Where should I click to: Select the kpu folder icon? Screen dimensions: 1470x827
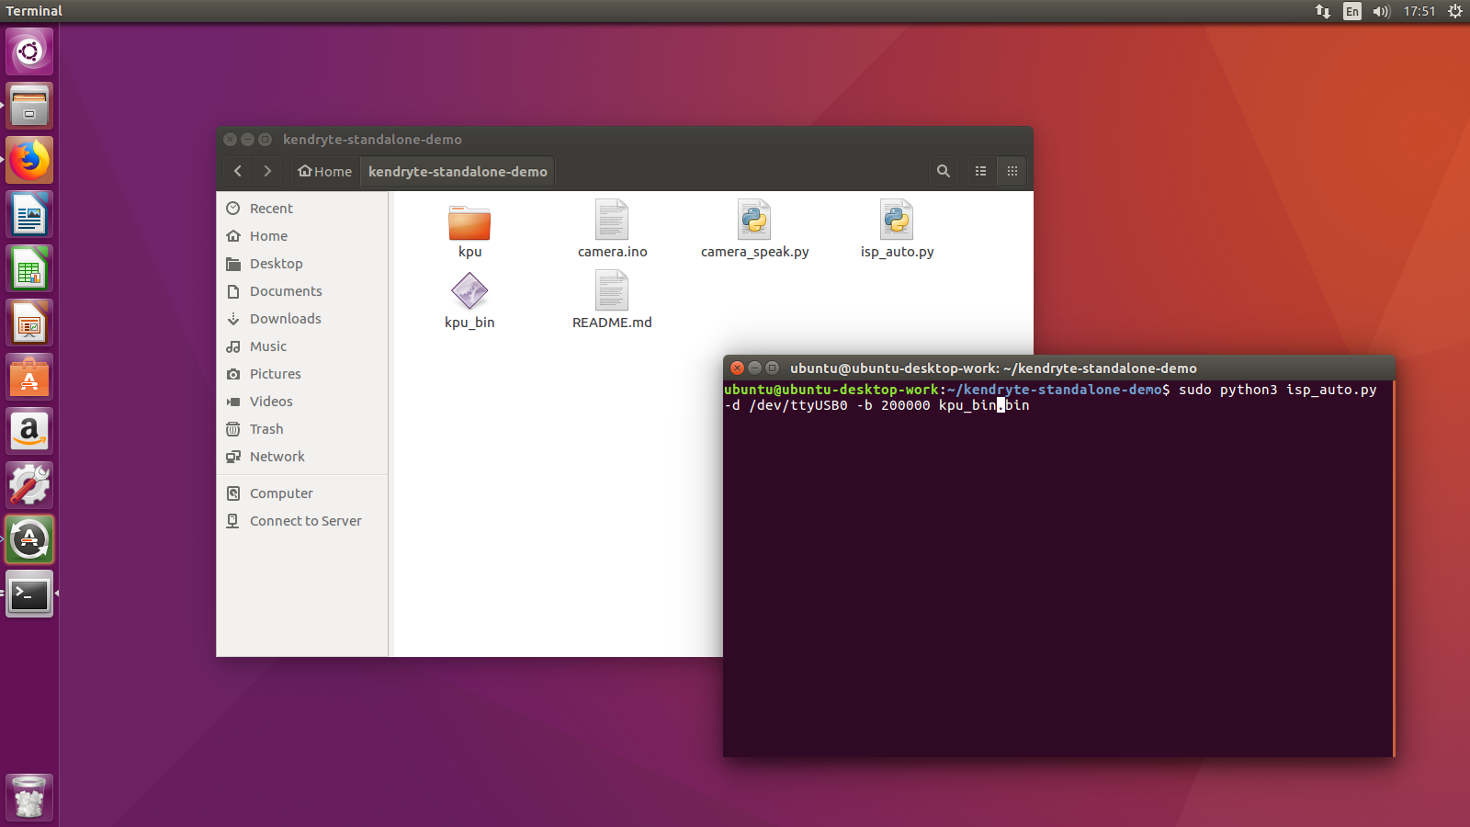(469, 221)
